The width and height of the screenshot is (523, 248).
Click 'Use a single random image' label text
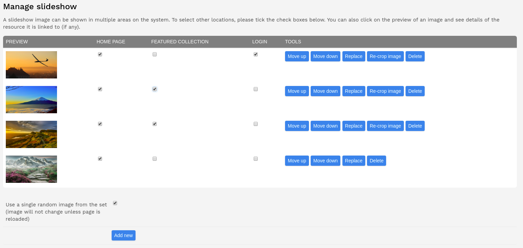[x=56, y=212]
